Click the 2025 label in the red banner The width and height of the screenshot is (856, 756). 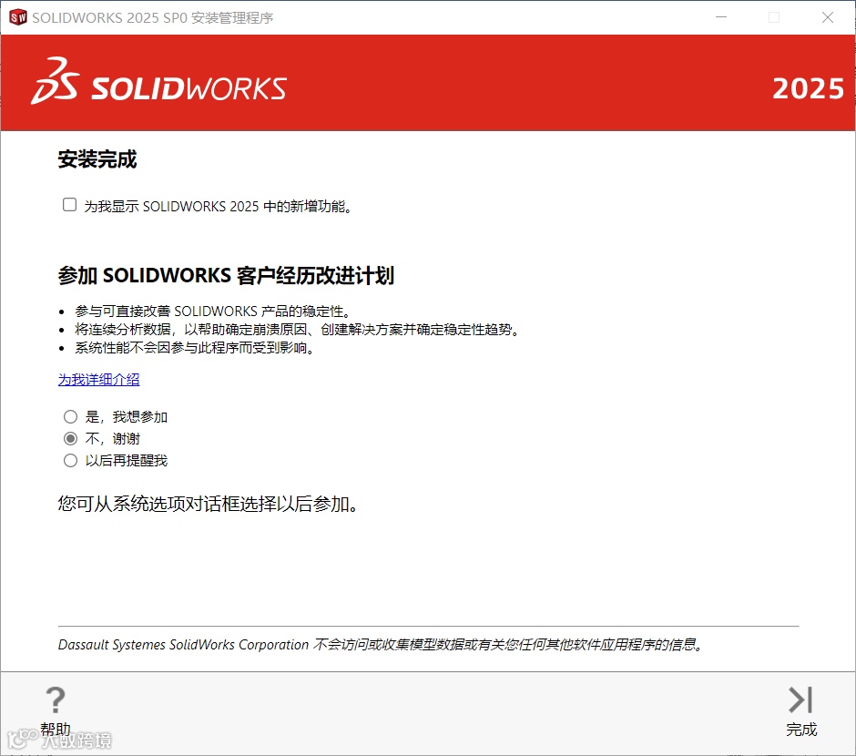pos(808,88)
